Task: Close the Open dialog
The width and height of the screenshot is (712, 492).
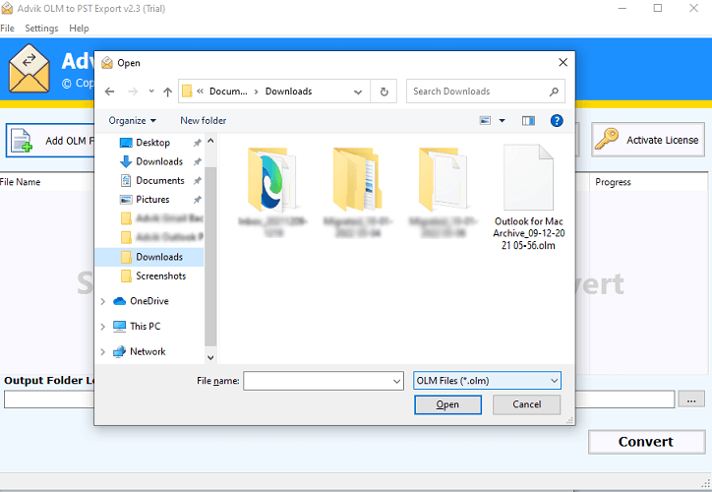Action: pos(563,62)
